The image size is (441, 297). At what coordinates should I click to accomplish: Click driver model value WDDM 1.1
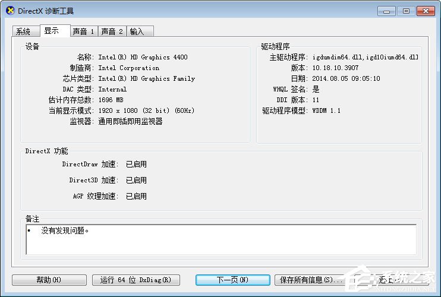pos(326,110)
